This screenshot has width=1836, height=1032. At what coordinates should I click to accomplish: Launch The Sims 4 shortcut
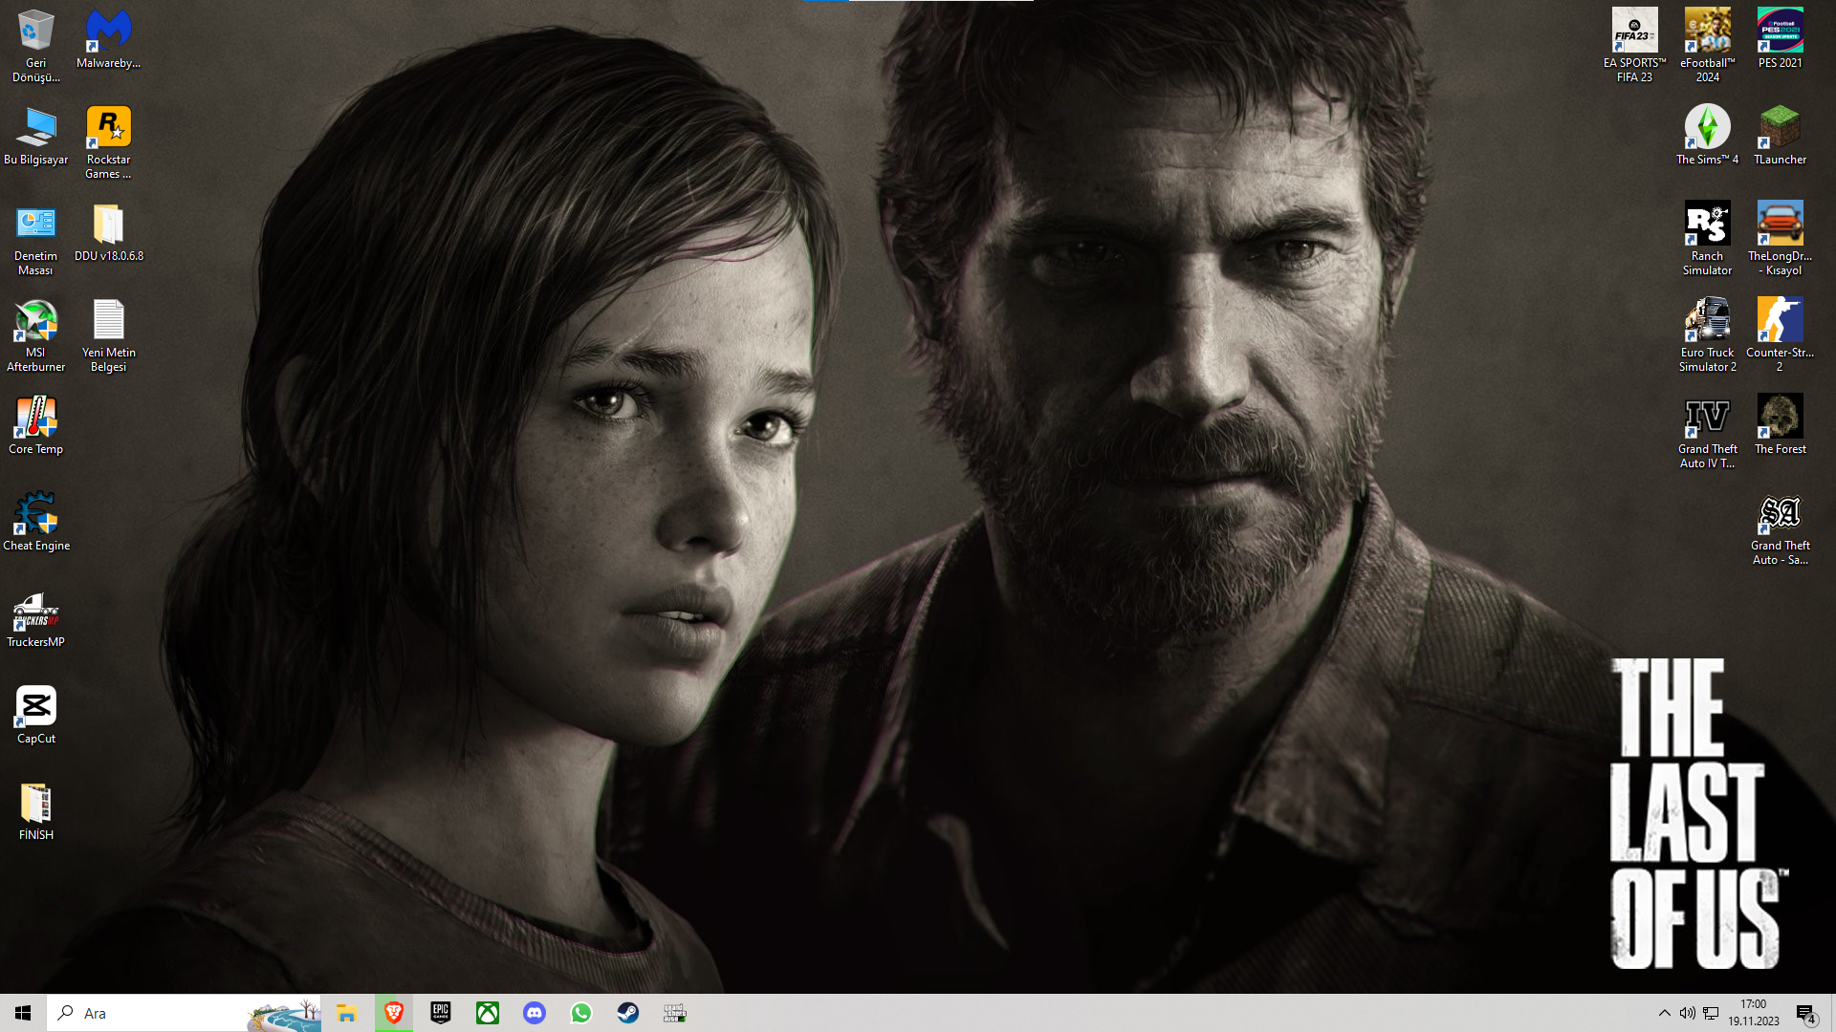tap(1707, 135)
